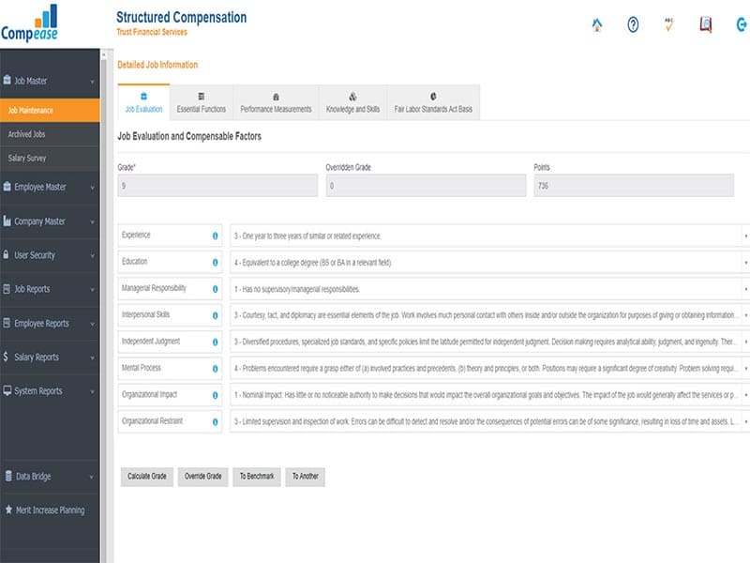
Task: Open help via the question mark icon
Action: coord(633,25)
